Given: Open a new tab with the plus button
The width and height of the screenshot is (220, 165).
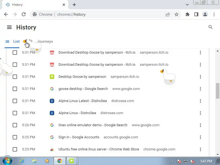Looking at the screenshot, I should (74, 5).
